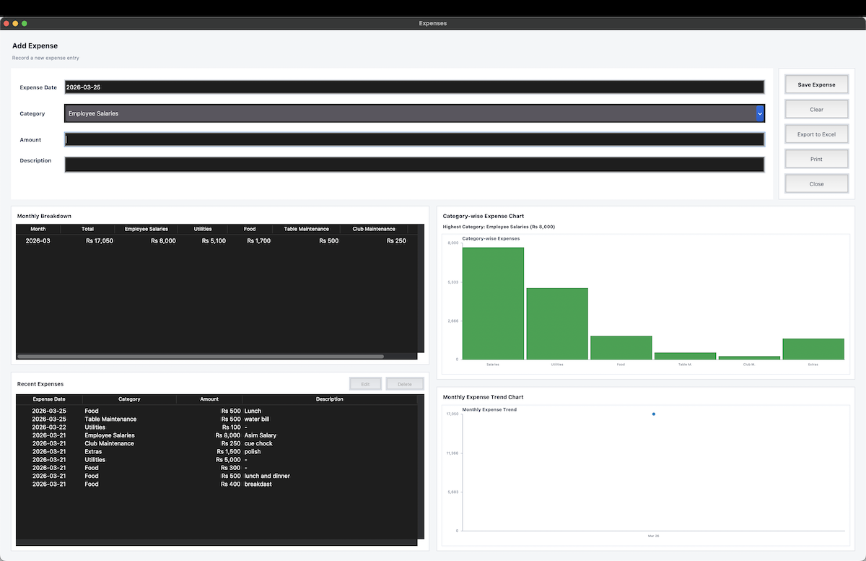Click the Total column header
The width and height of the screenshot is (866, 561).
coord(87,229)
